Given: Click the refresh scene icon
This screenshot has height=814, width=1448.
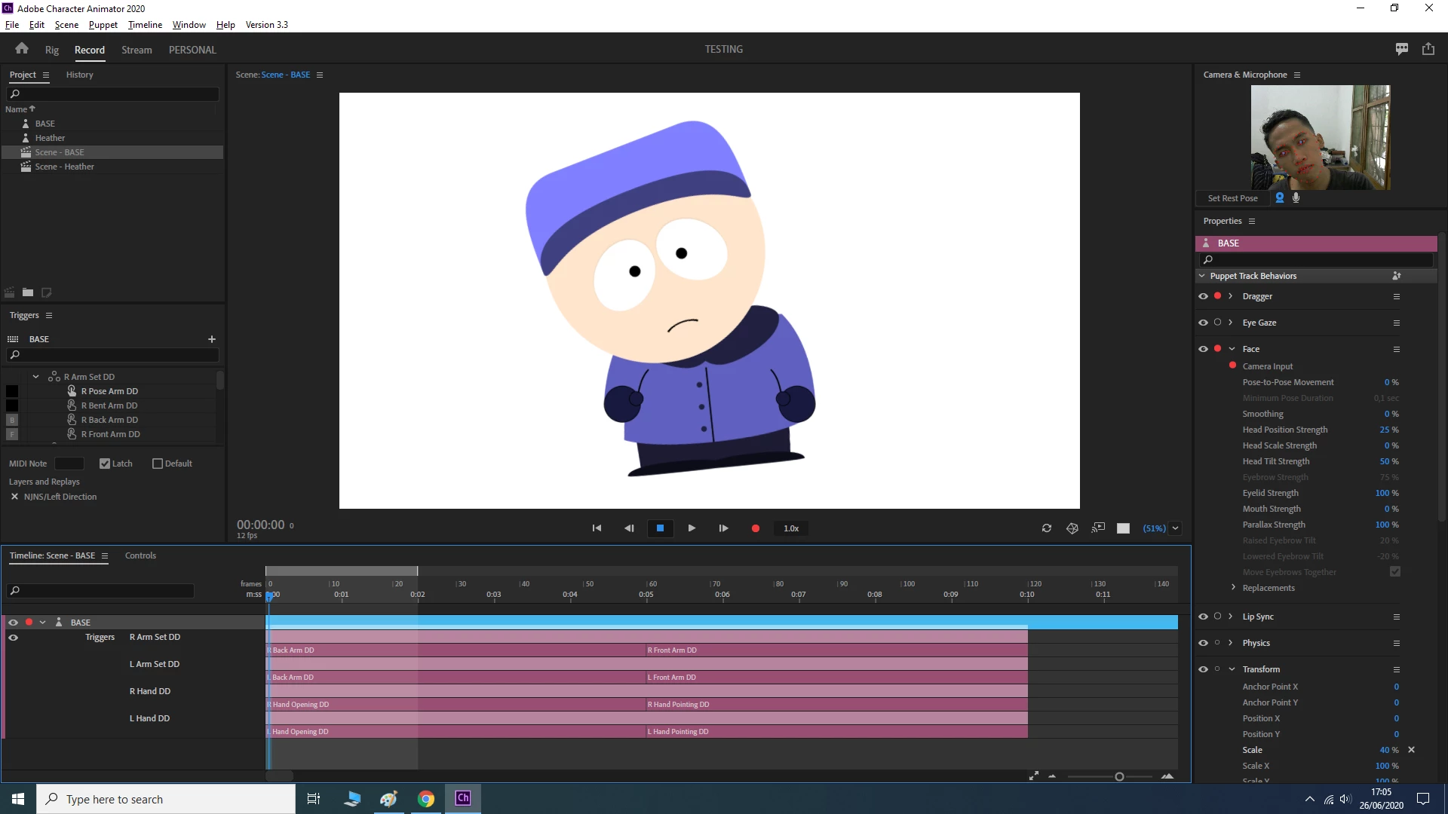Looking at the screenshot, I should (x=1047, y=528).
